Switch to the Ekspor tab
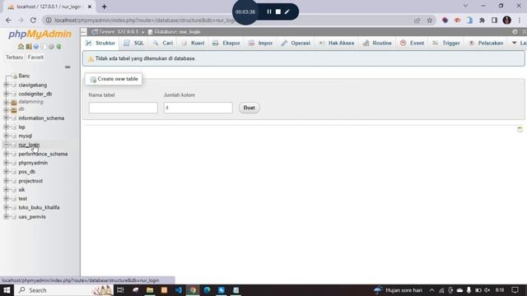This screenshot has height=296, width=527. click(x=226, y=43)
